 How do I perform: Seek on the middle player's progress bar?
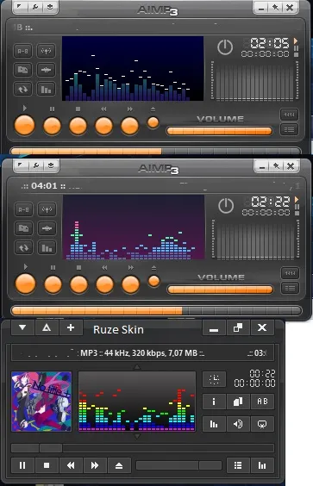[x=156, y=310]
